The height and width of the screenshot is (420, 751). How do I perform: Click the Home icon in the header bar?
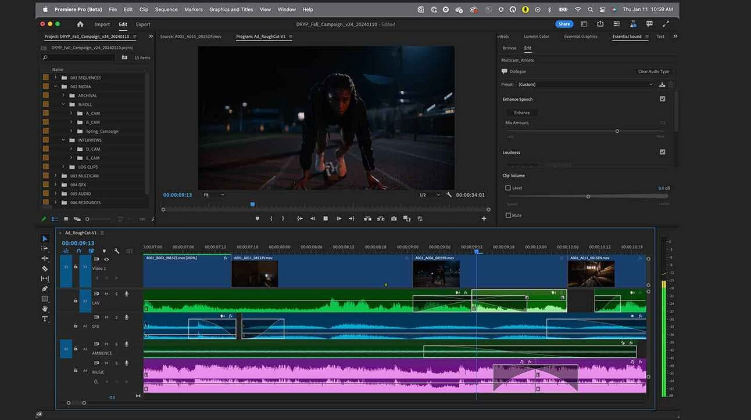point(80,24)
